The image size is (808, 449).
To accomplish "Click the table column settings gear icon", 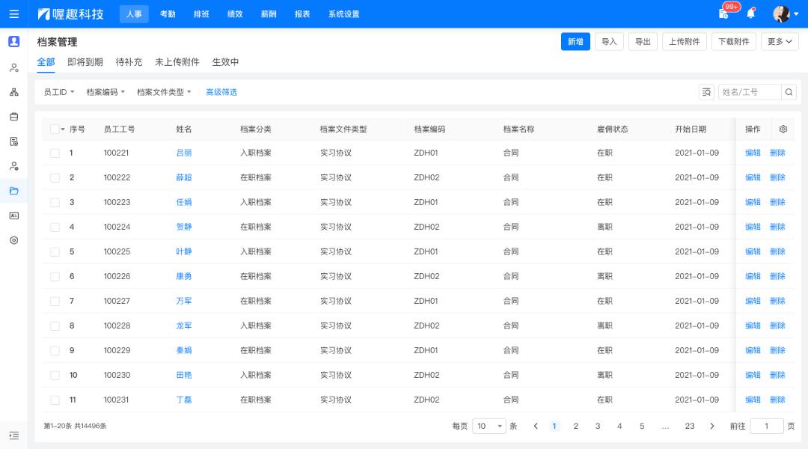I will pos(783,129).
